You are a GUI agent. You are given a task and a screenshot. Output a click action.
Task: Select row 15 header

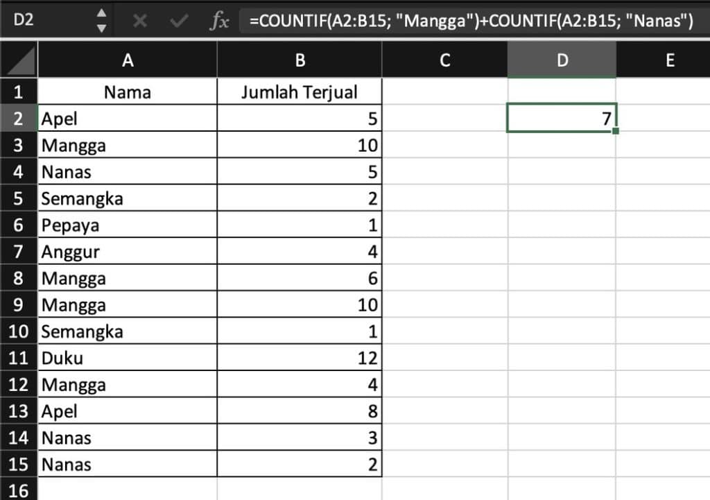[19, 465]
